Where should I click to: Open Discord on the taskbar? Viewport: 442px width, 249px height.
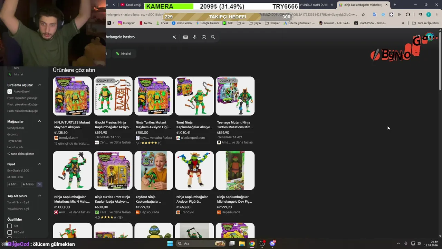tap(272, 243)
